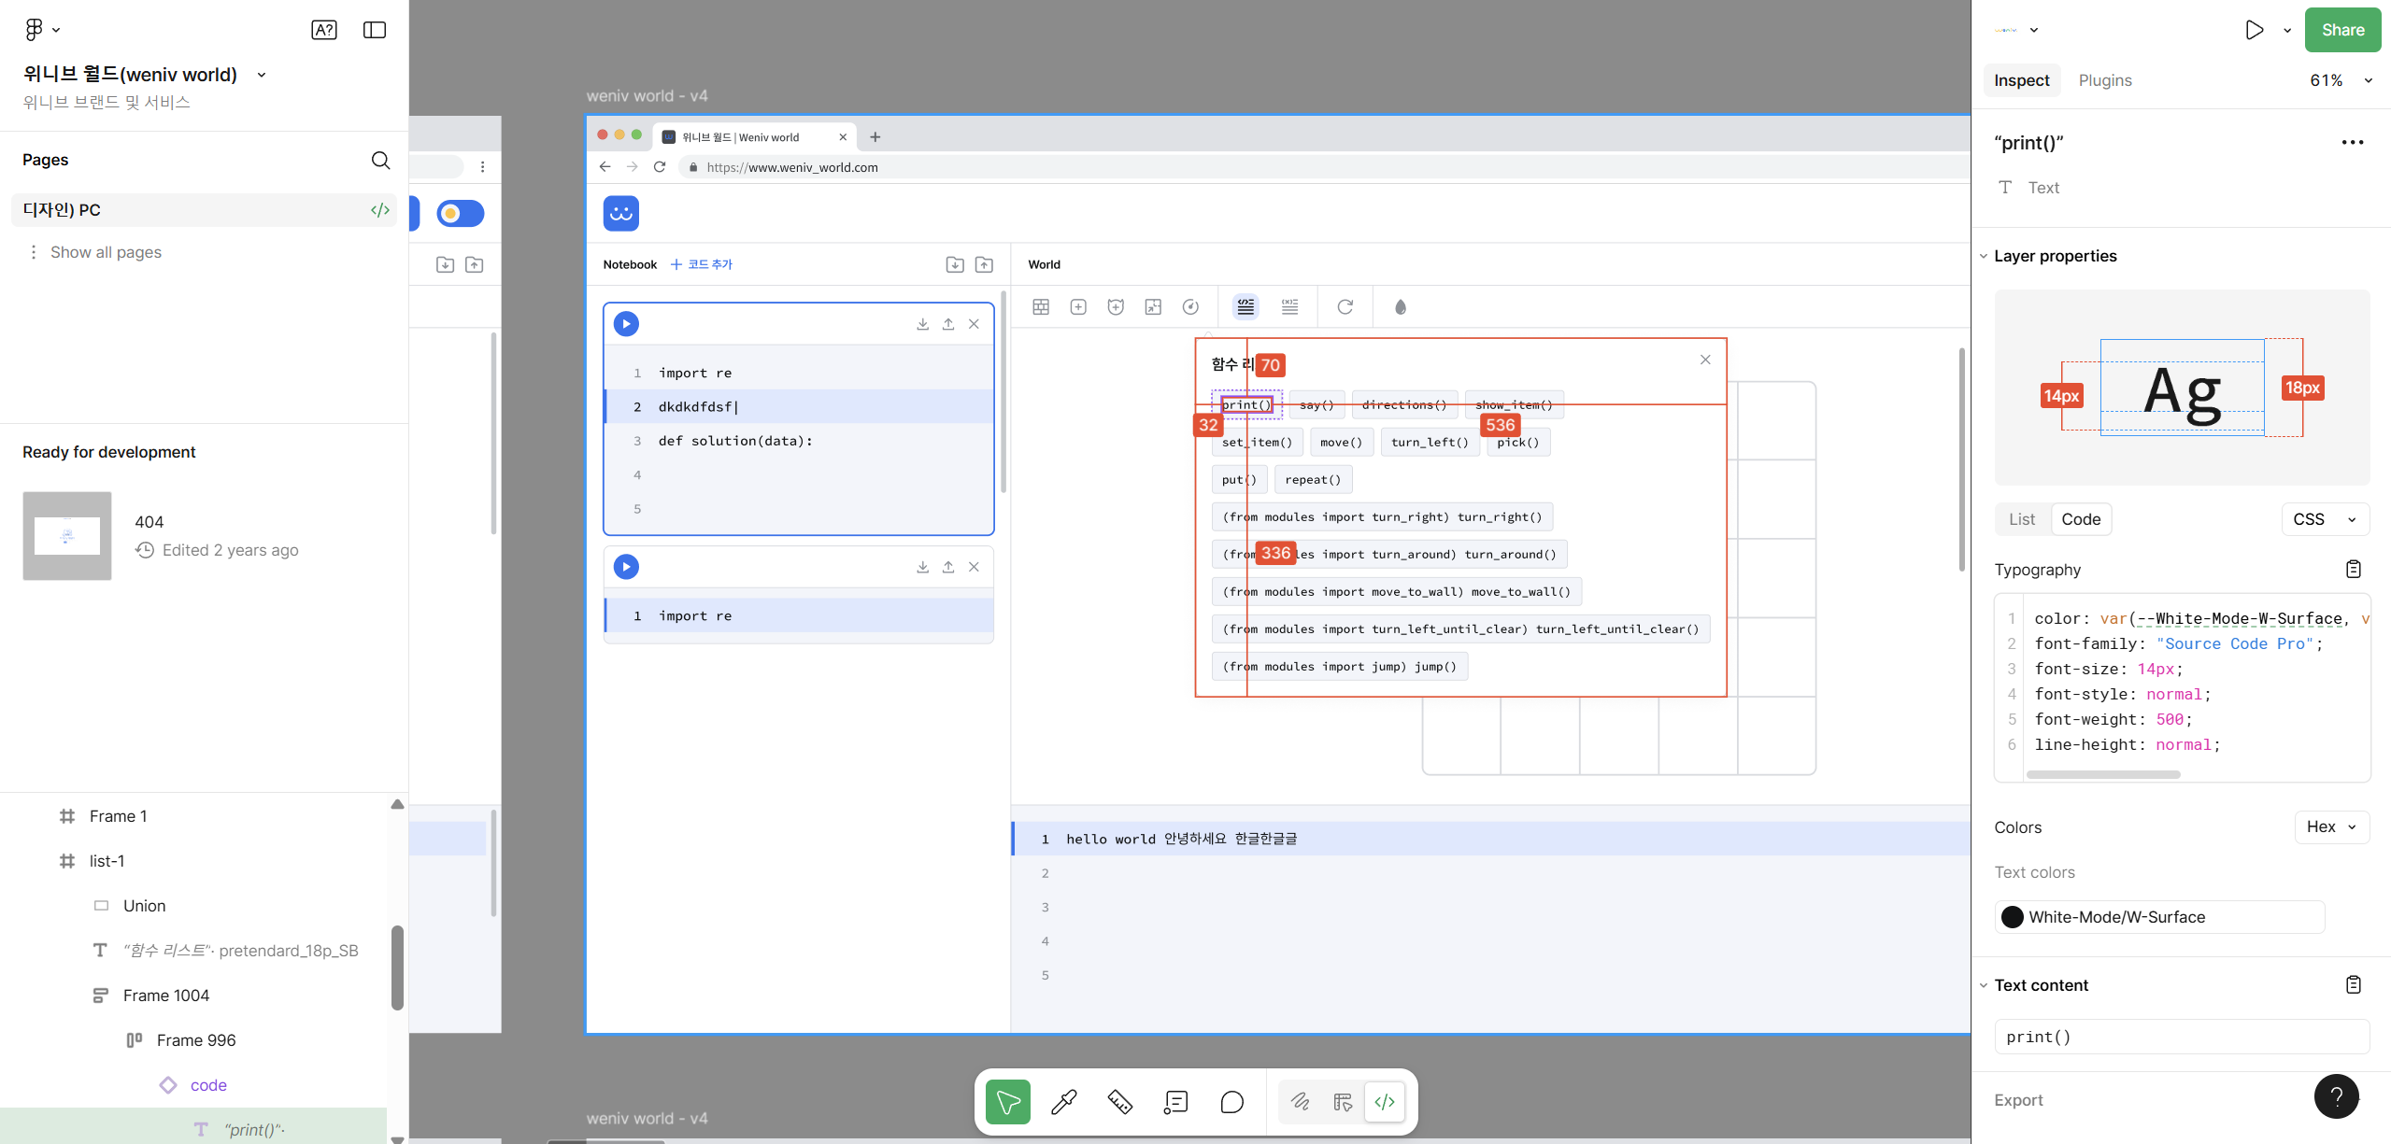This screenshot has width=2391, height=1144.
Task: Switch to the List view tab
Action: click(x=2021, y=519)
